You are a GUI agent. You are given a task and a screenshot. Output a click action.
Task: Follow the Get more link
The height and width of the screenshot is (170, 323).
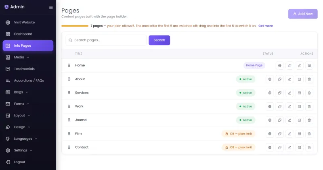[x=266, y=26]
